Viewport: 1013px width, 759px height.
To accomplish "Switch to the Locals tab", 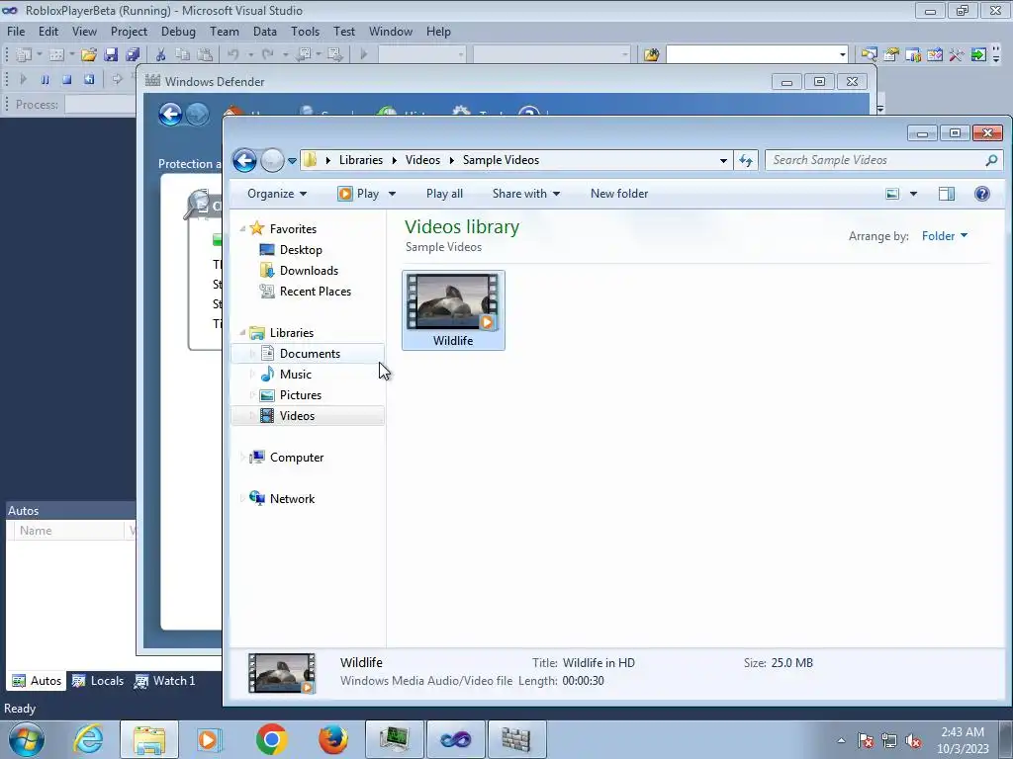I will point(98,681).
